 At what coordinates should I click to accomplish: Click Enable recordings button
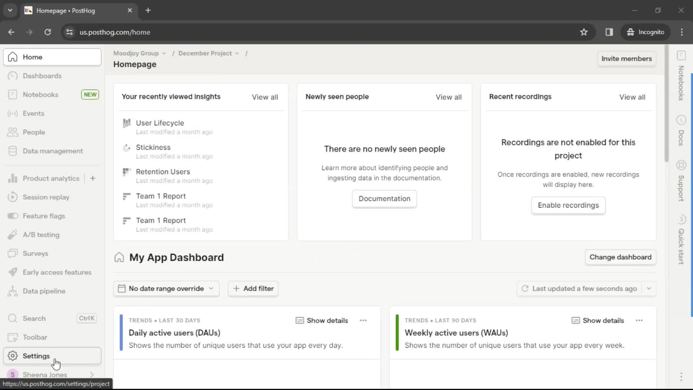point(568,205)
